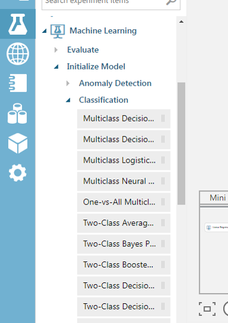
Task: Open the Trained Models cube icon
Action: 18,143
